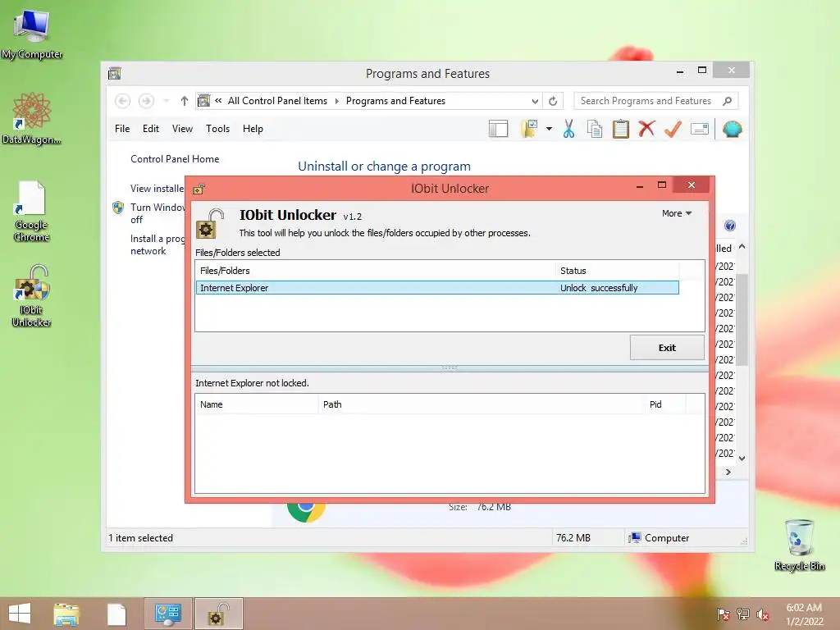Open IObit Unlocker desktop shortcut

tap(32, 294)
